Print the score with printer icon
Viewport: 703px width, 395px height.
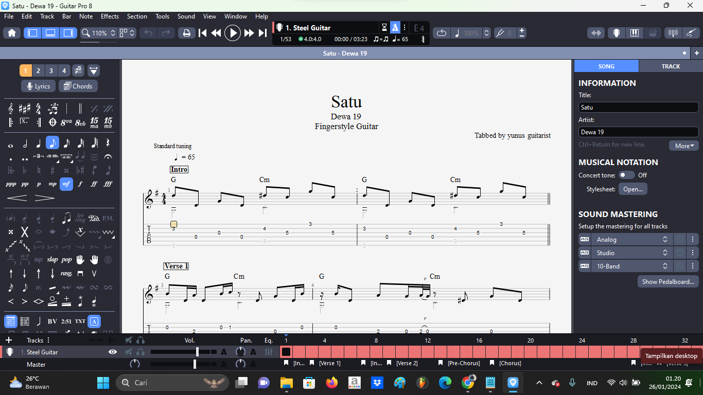tap(186, 33)
